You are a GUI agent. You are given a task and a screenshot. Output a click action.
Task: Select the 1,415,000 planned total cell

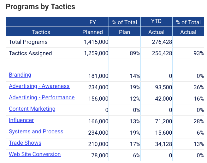(x=96, y=42)
